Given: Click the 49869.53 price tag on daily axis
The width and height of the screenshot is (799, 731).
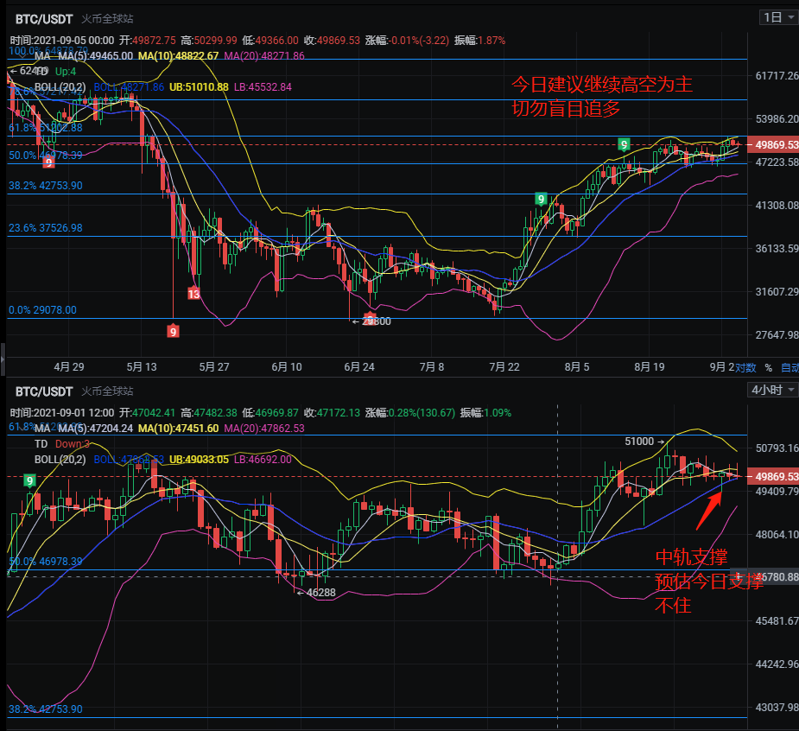Looking at the screenshot, I should (775, 144).
